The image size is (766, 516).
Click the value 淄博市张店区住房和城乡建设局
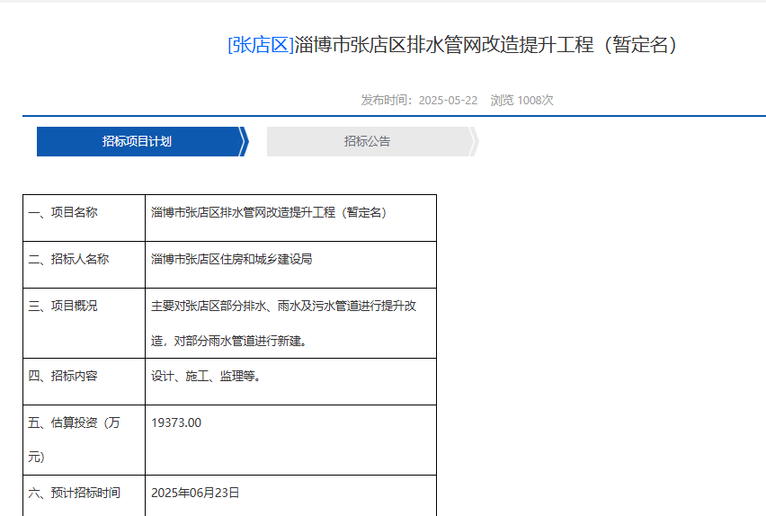[232, 259]
